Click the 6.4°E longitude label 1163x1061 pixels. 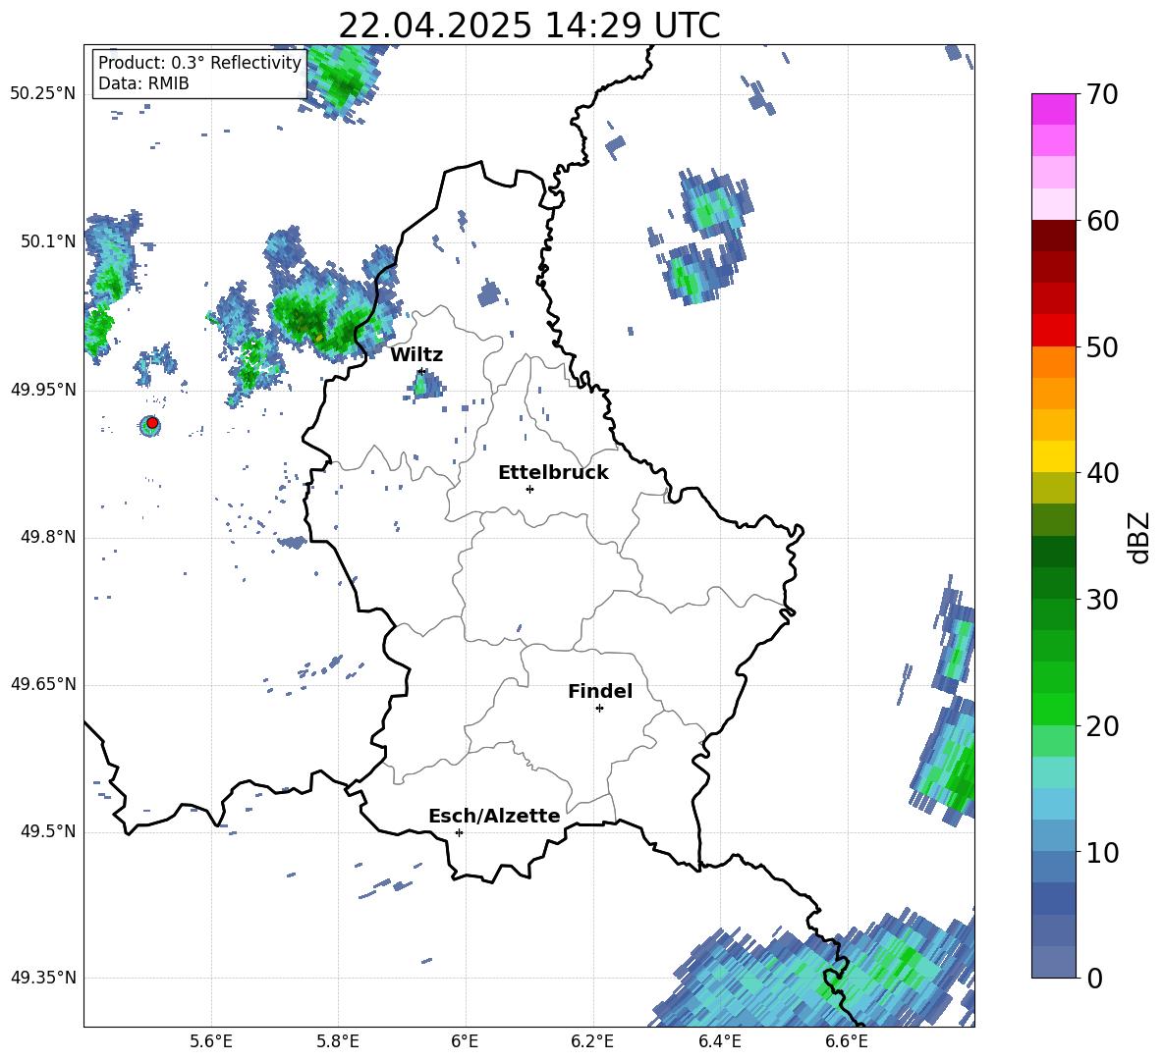pos(719,1042)
